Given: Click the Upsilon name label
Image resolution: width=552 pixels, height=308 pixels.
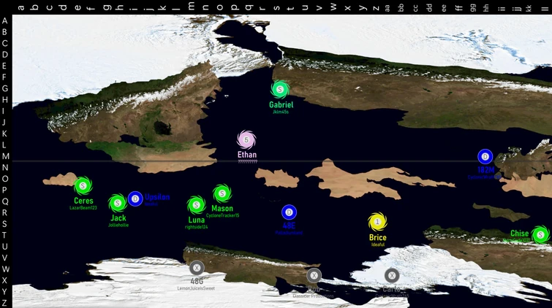Looking at the screenshot, I should click(x=157, y=197).
